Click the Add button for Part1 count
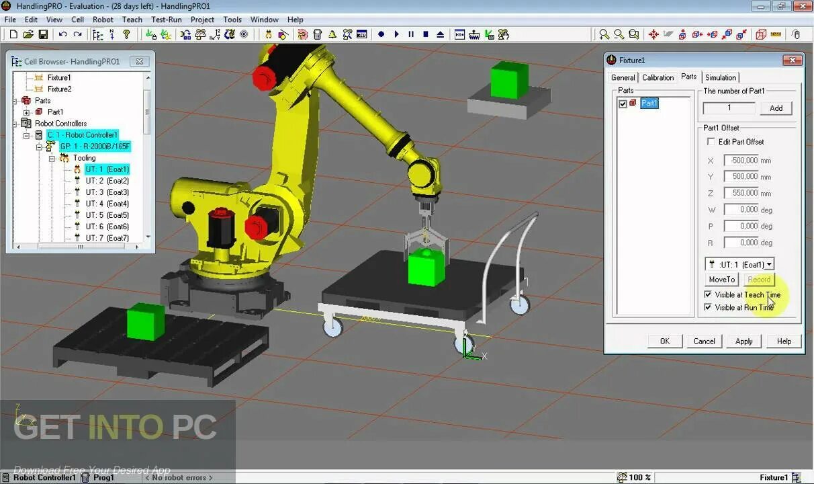The image size is (814, 484). click(x=776, y=108)
